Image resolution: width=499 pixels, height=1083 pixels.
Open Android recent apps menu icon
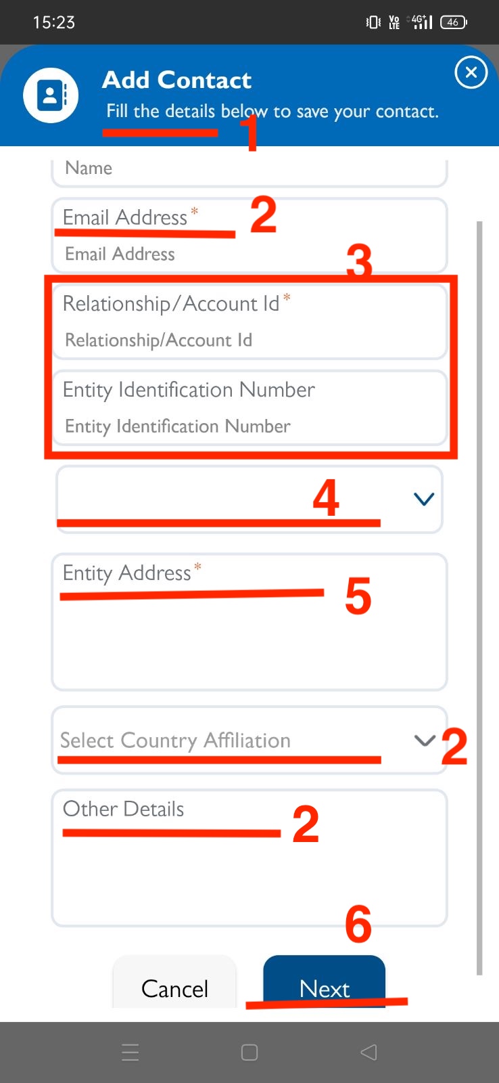[x=130, y=1052]
